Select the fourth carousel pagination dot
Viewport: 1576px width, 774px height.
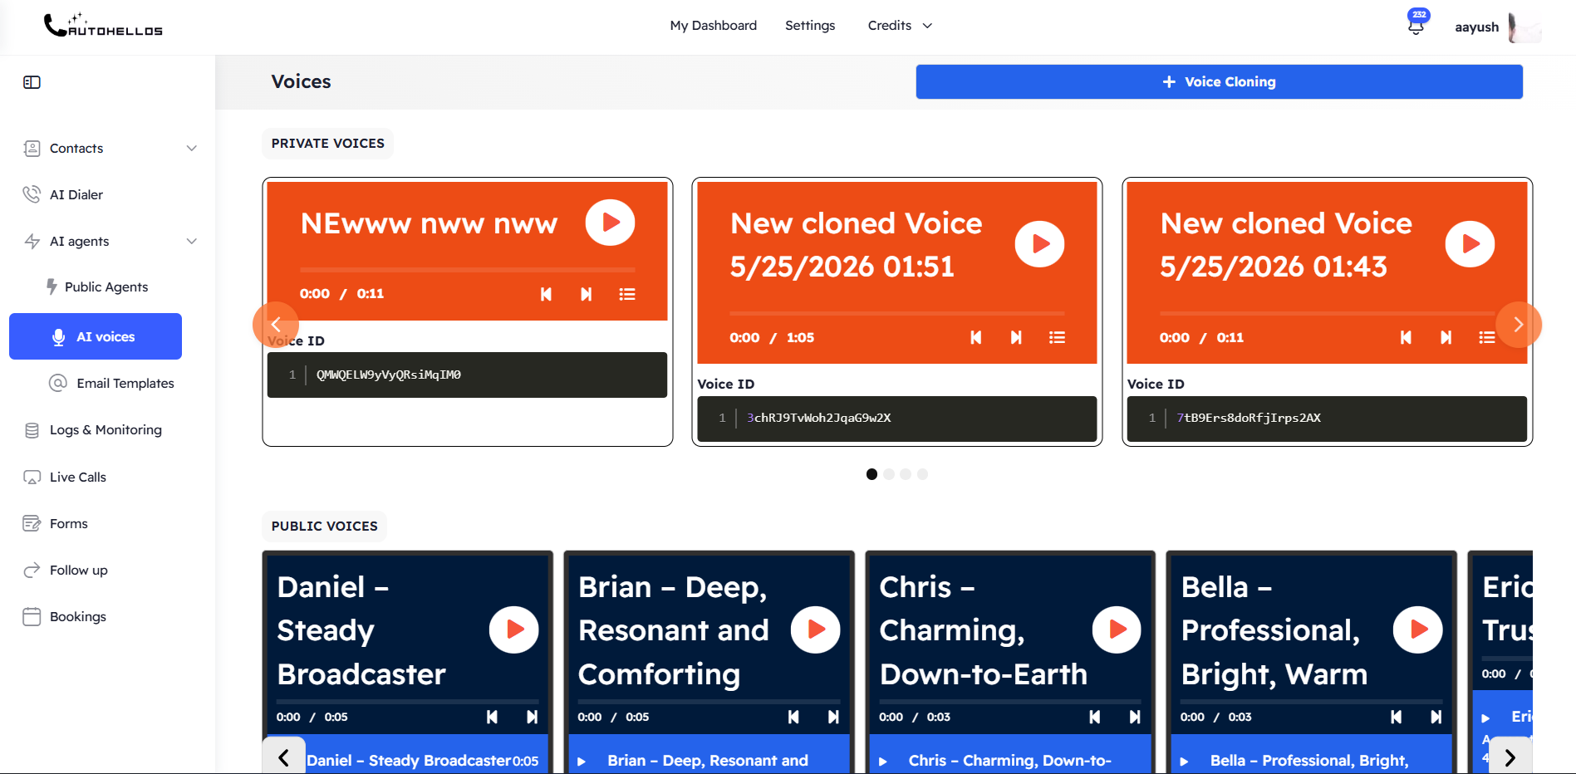[x=922, y=474]
